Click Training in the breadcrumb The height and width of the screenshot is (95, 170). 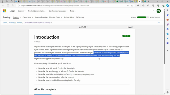click(12, 23)
